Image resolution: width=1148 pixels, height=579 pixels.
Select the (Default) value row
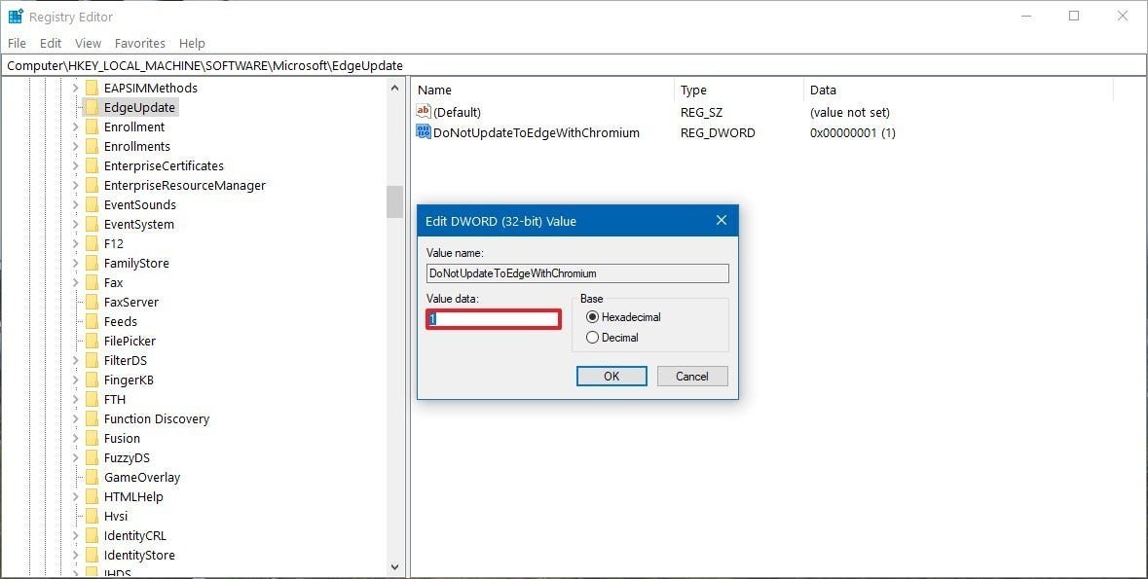(x=457, y=112)
